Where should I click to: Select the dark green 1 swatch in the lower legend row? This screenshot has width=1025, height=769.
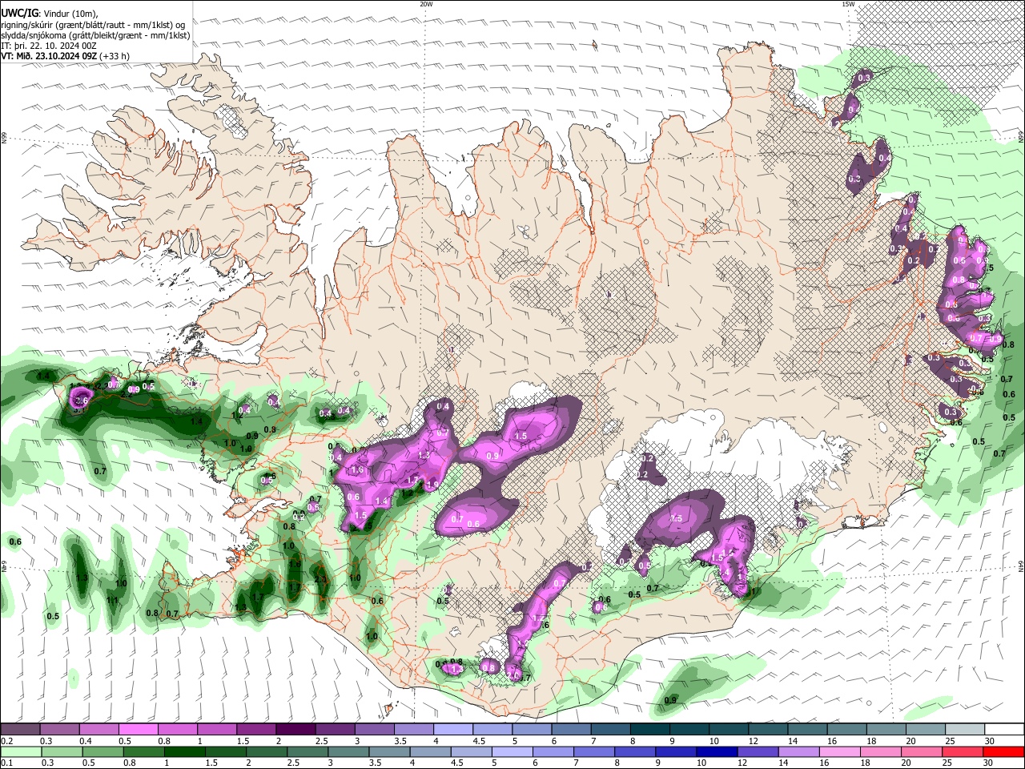185,752
